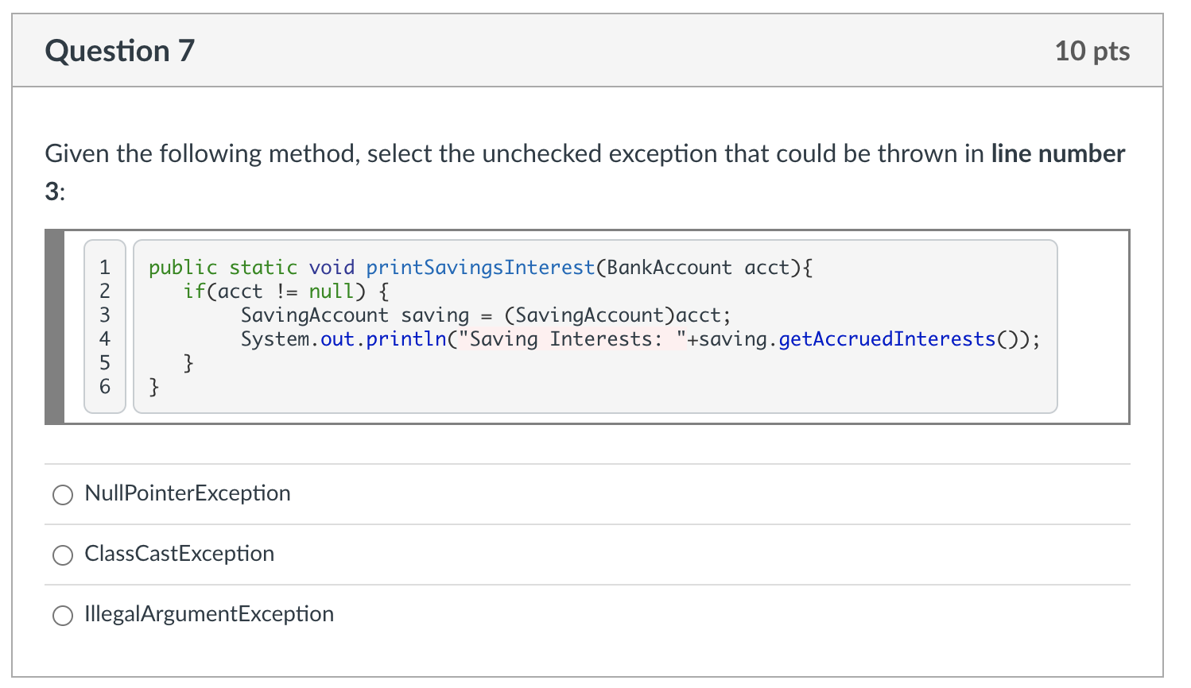Click line number 6 in code gutter

[105, 387]
